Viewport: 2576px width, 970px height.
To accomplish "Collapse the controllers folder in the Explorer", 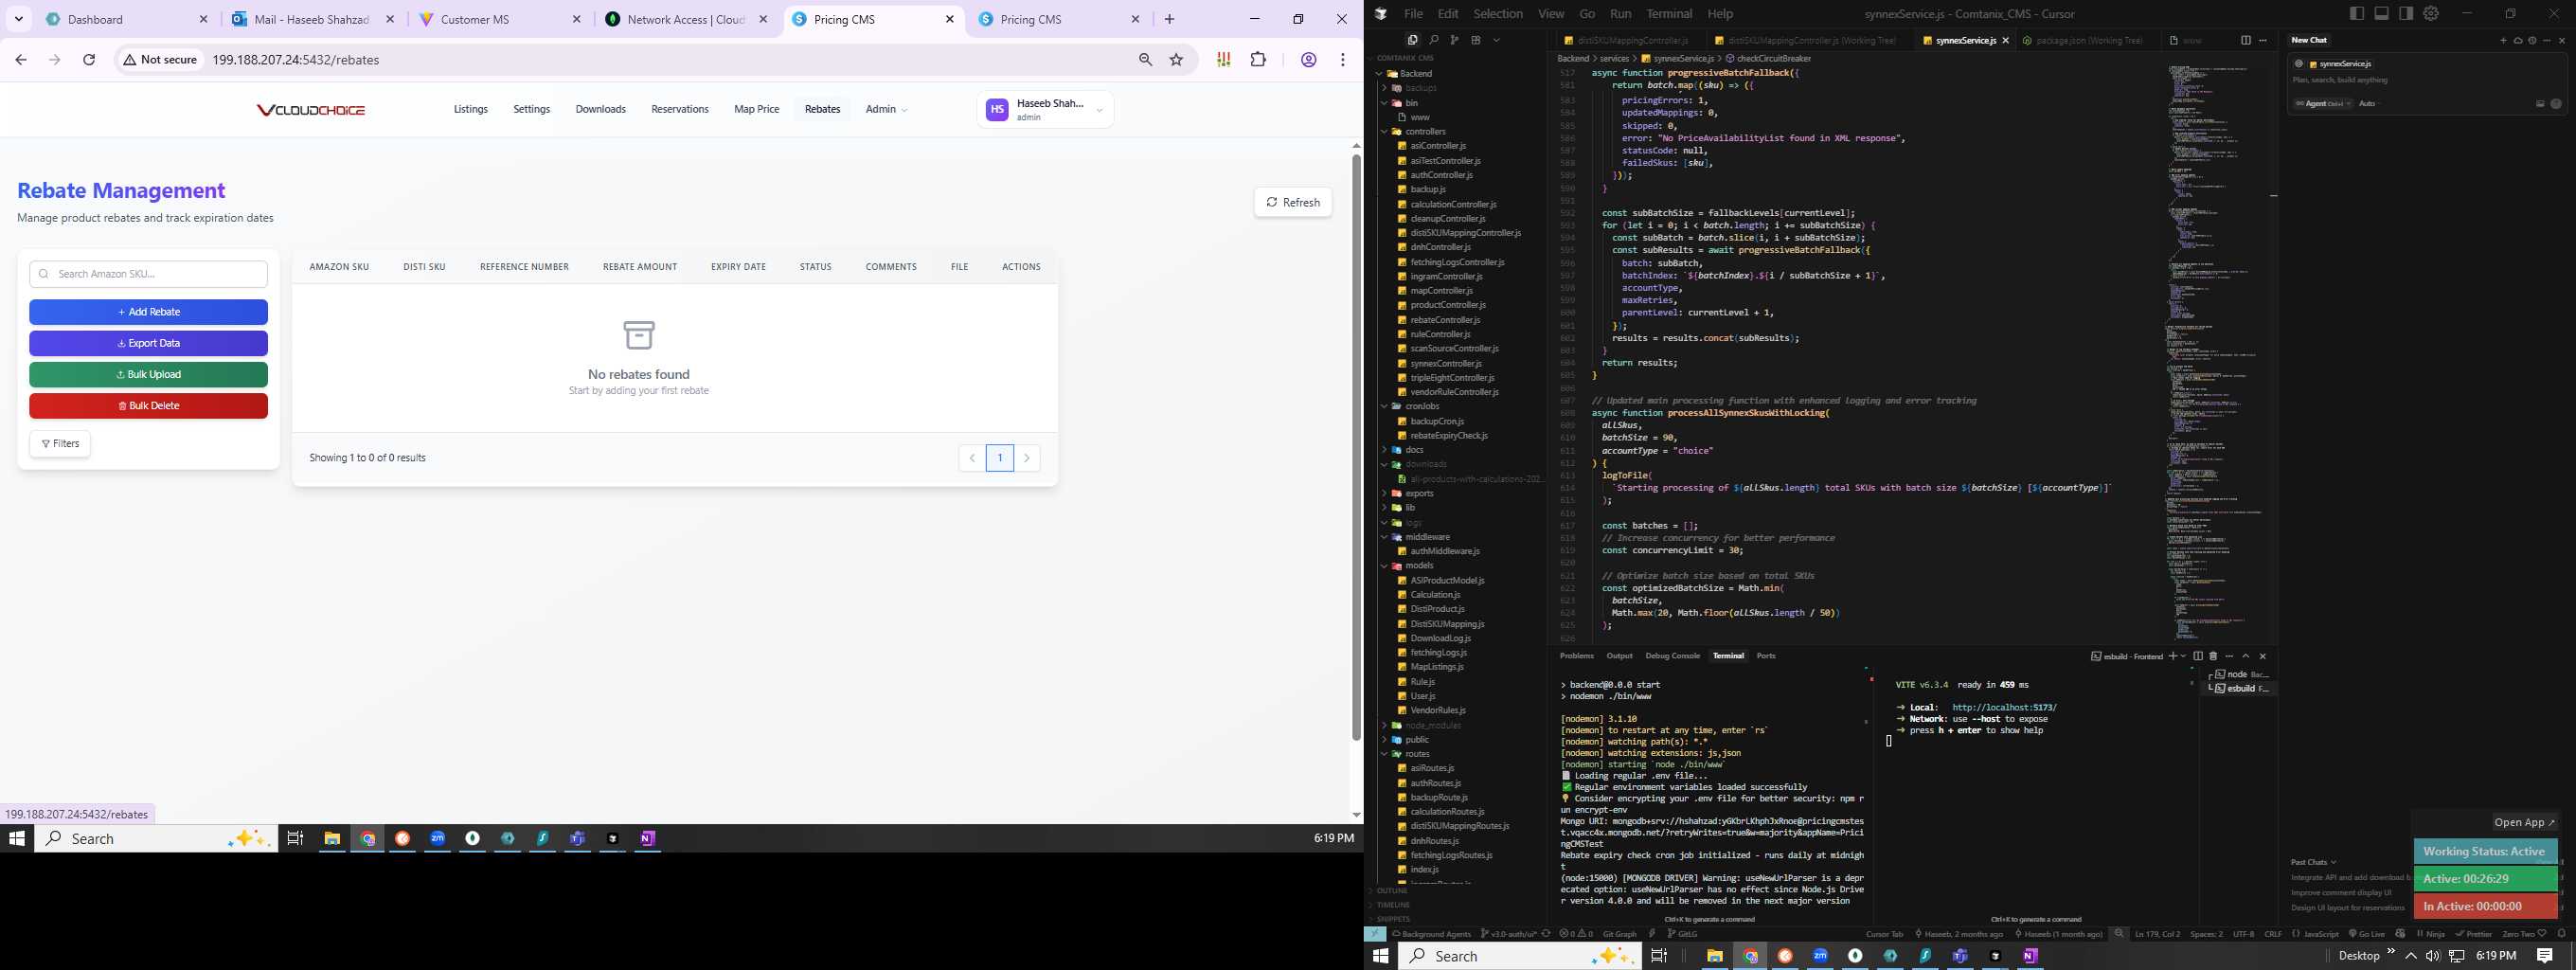I will [x=1425, y=131].
